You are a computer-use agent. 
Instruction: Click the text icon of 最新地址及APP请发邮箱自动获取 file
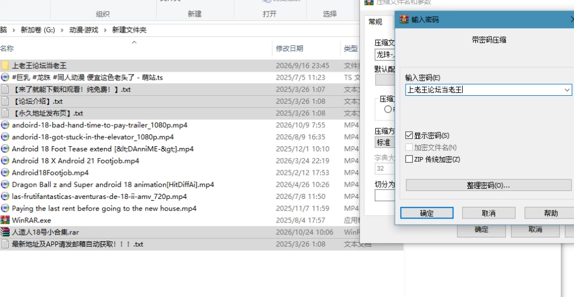coord(5,244)
